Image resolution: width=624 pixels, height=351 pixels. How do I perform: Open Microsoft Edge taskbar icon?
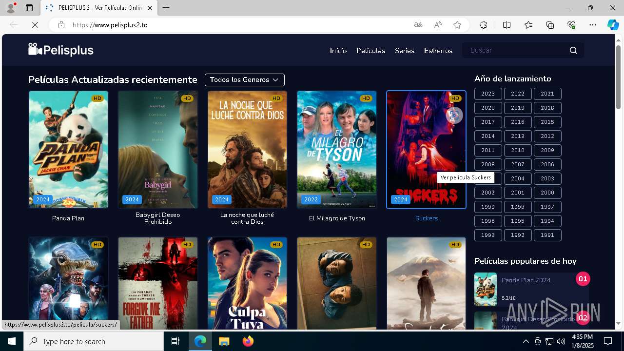tap(200, 341)
